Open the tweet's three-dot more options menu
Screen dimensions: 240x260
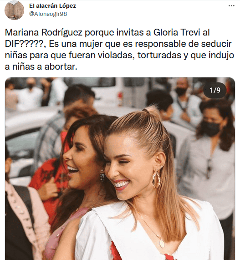[231, 6]
